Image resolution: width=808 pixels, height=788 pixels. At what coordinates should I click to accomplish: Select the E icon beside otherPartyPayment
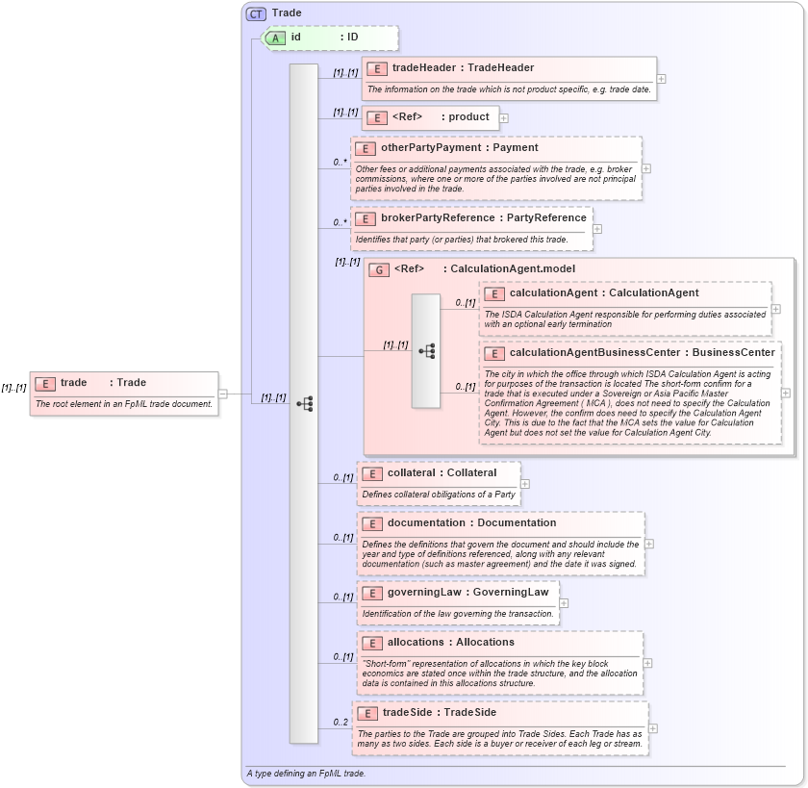[366, 148]
